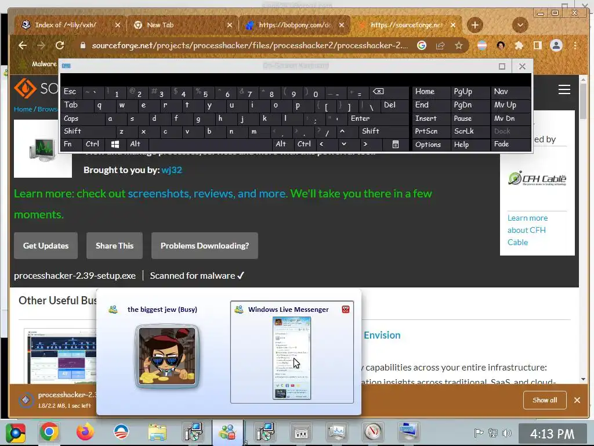This screenshot has height=446, width=594.
Task: Click the Fade key on on-screen keyboard
Action: coord(511,144)
